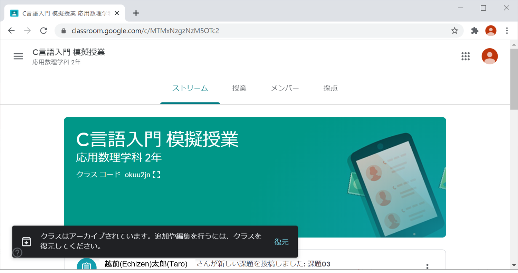Click the header subtitle 応用数理学科 2年
Image resolution: width=518 pixels, height=273 pixels.
[x=57, y=62]
